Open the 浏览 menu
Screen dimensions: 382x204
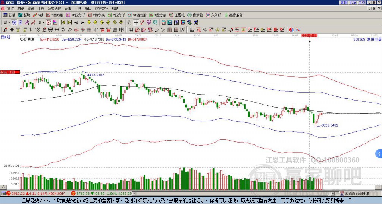click(x=21, y=9)
